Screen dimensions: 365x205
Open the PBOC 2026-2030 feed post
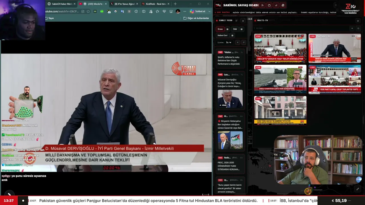[230, 164]
